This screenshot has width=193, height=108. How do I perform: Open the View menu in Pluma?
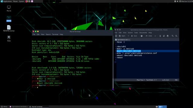[125, 33]
